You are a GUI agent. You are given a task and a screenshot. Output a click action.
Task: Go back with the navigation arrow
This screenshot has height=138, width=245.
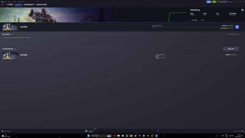click(x=2, y=5)
